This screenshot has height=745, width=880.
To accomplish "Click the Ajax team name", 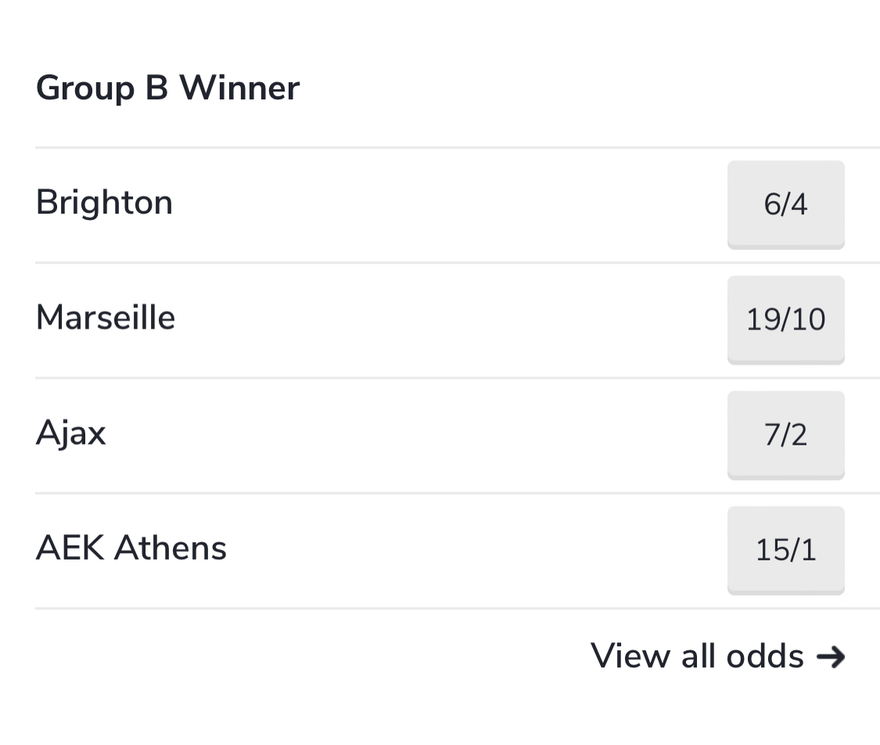I will pyautogui.click(x=70, y=434).
